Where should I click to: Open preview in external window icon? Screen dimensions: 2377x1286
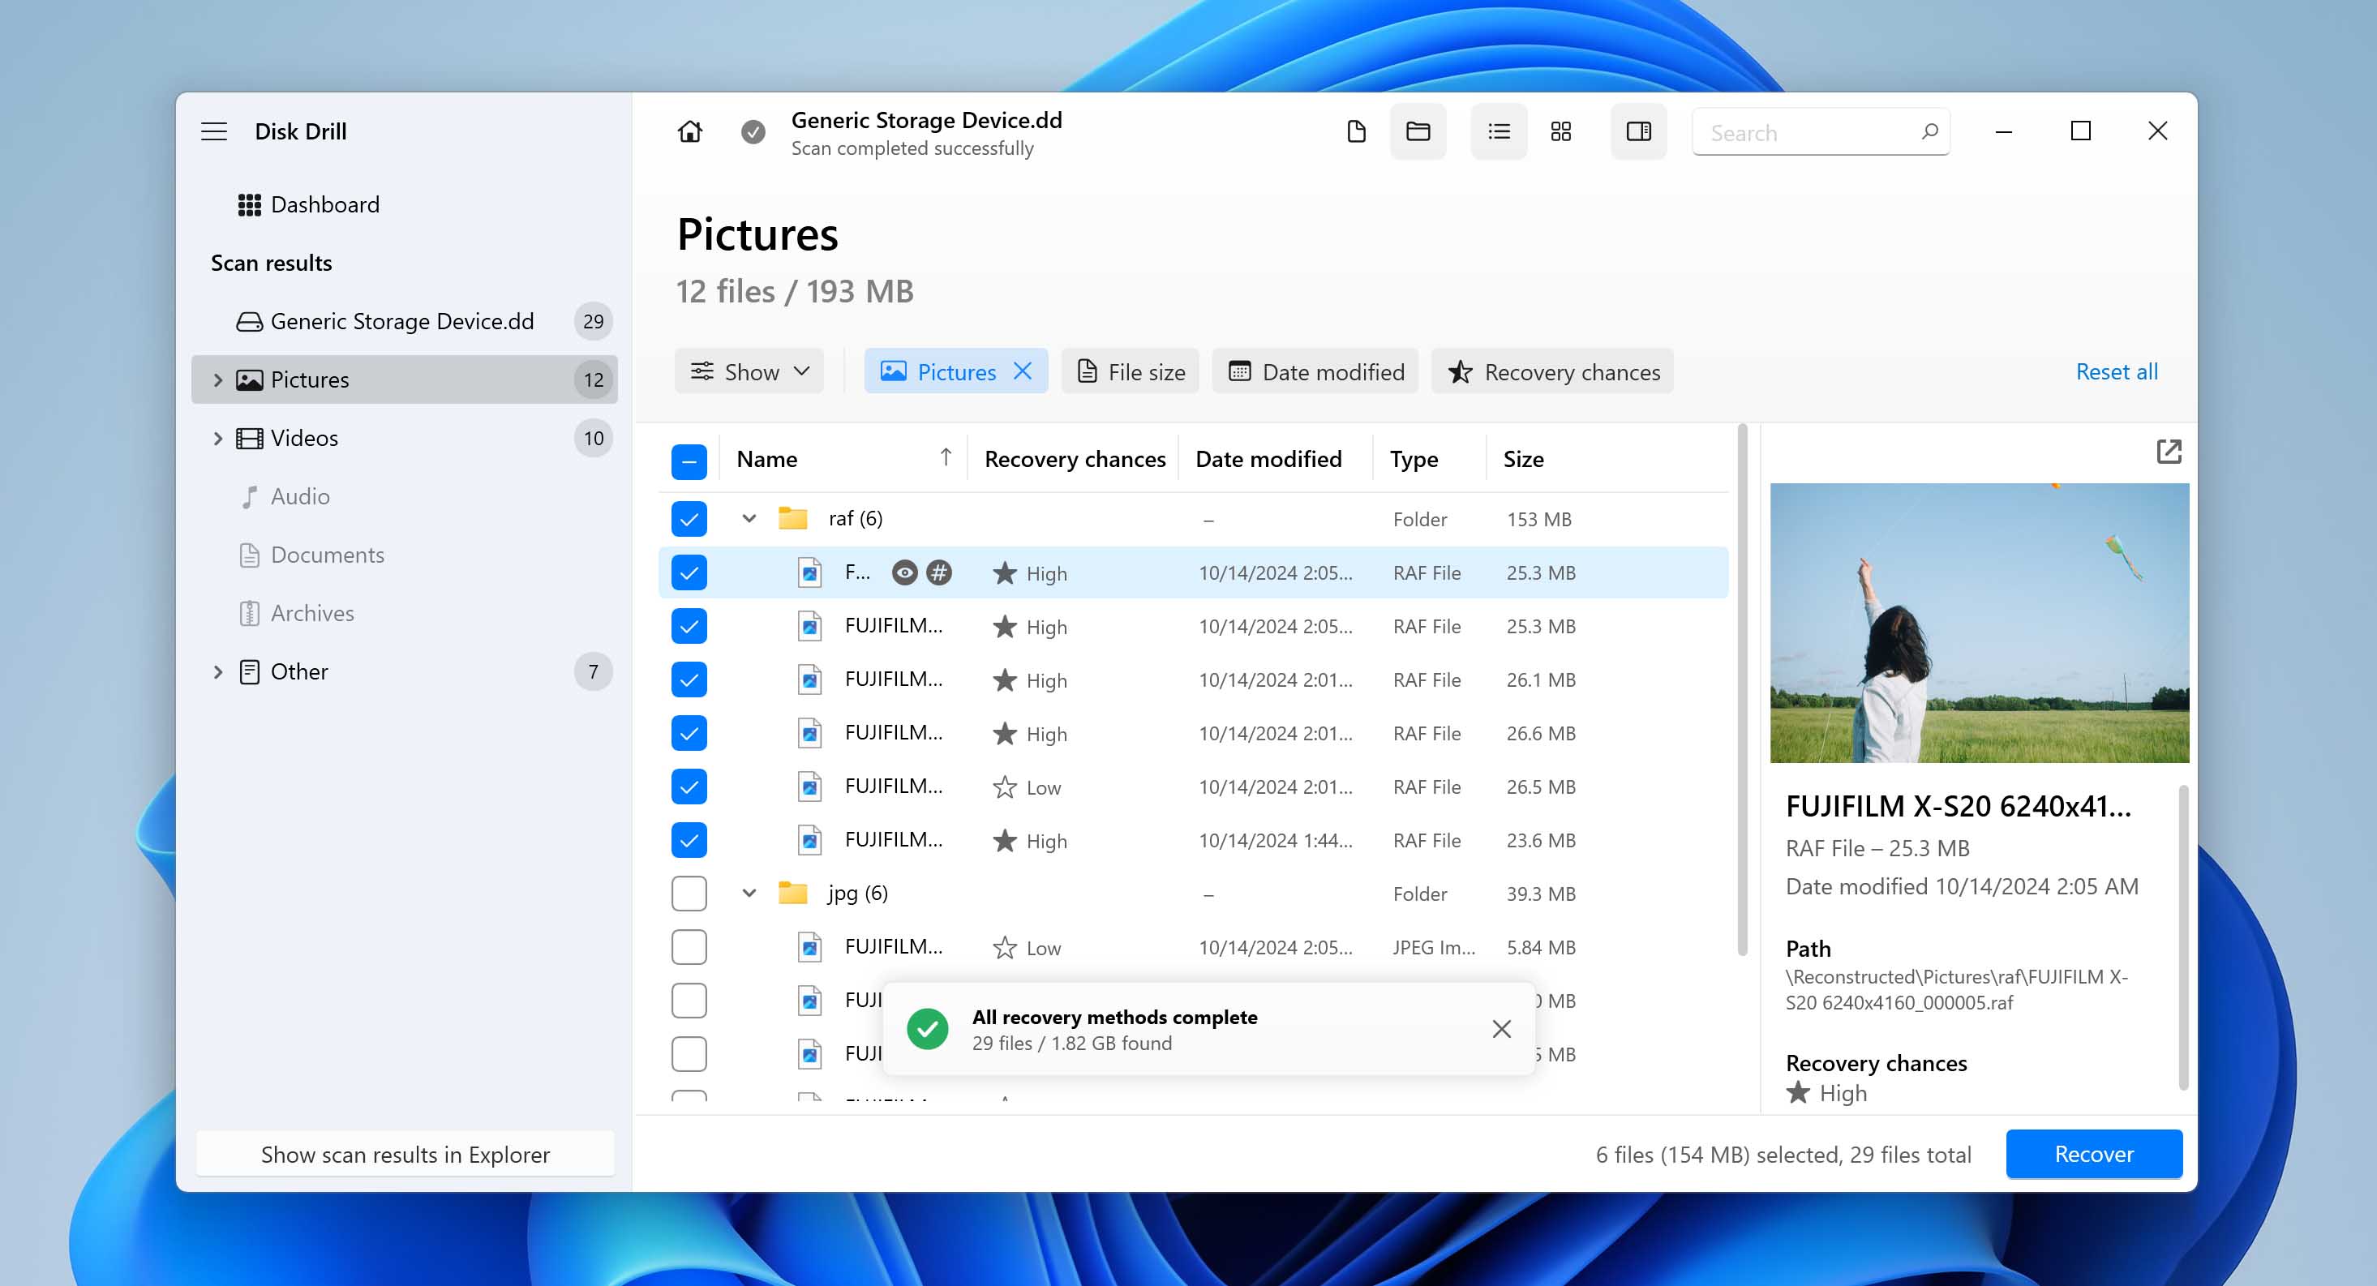point(2169,451)
